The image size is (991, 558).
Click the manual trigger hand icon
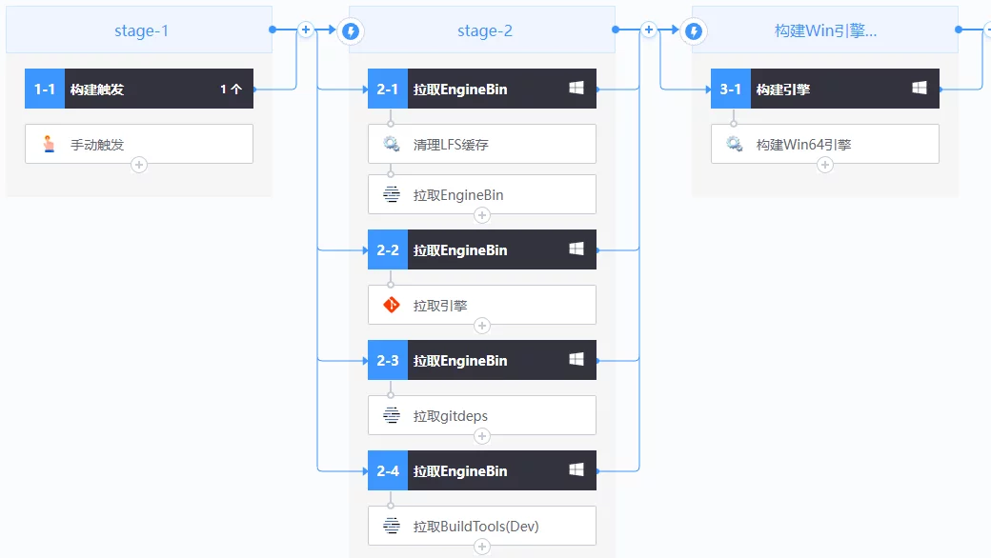(49, 145)
